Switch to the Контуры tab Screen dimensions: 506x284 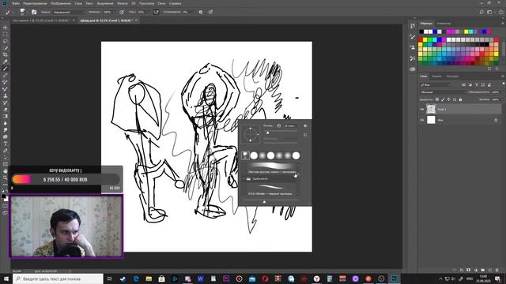click(x=452, y=77)
